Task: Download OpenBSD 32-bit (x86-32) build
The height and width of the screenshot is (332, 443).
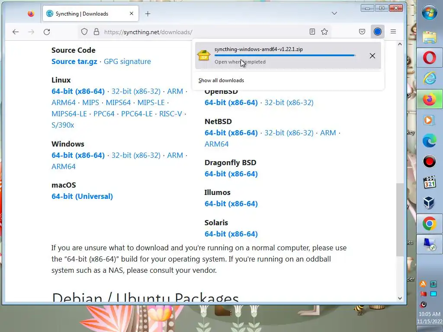Action: pos(289,102)
